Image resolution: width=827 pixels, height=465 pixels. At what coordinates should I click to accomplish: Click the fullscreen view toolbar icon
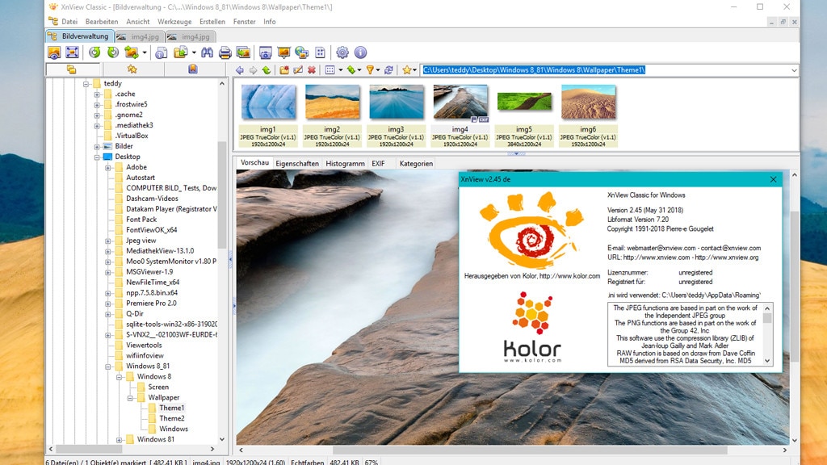click(x=72, y=52)
